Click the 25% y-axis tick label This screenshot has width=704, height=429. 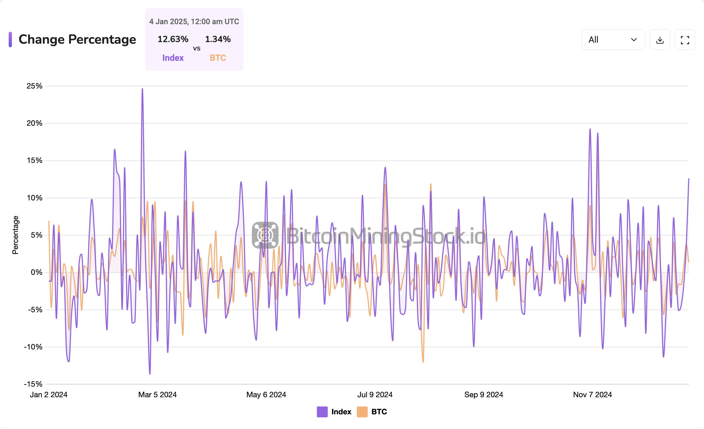pos(34,86)
